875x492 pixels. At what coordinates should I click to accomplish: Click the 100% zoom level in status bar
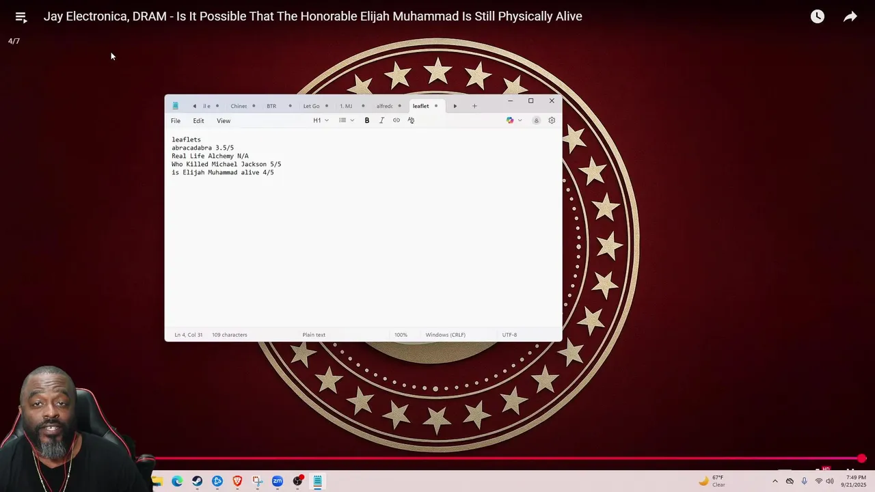[x=401, y=335]
